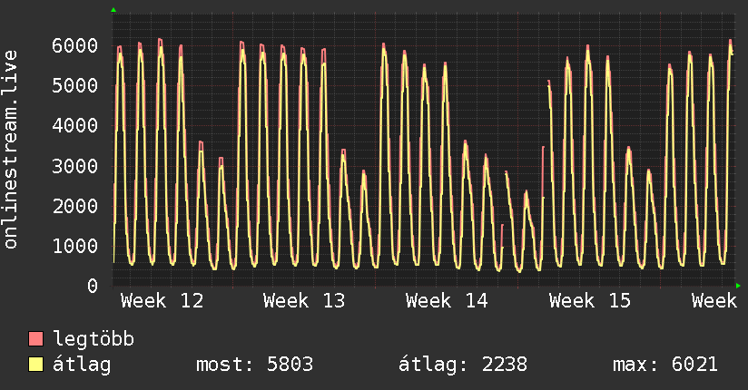
Task: Select the átlag legend label beside yellow swatch
Action: pos(82,365)
